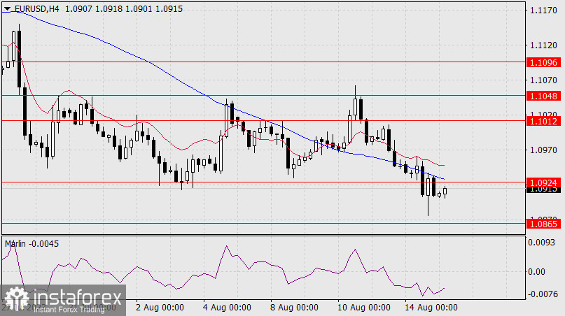Click the OHLC values 1.0907 1.0918 1.0901 1.0915
This screenshot has height=316, width=565.
(x=124, y=8)
